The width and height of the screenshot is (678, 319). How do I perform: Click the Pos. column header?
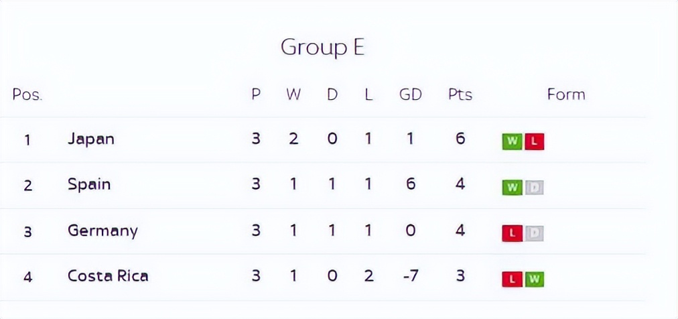click(27, 94)
